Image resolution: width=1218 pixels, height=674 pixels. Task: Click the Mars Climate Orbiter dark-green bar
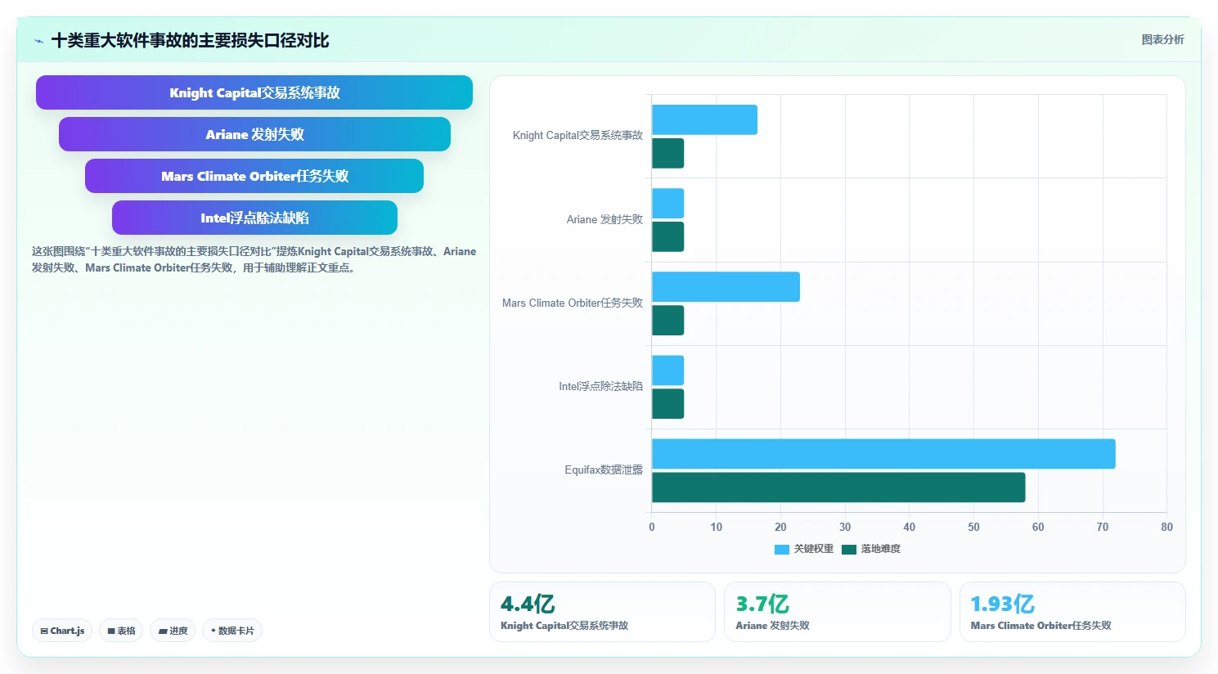coord(667,321)
